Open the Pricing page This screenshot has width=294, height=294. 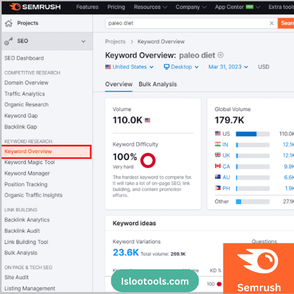(116, 7)
